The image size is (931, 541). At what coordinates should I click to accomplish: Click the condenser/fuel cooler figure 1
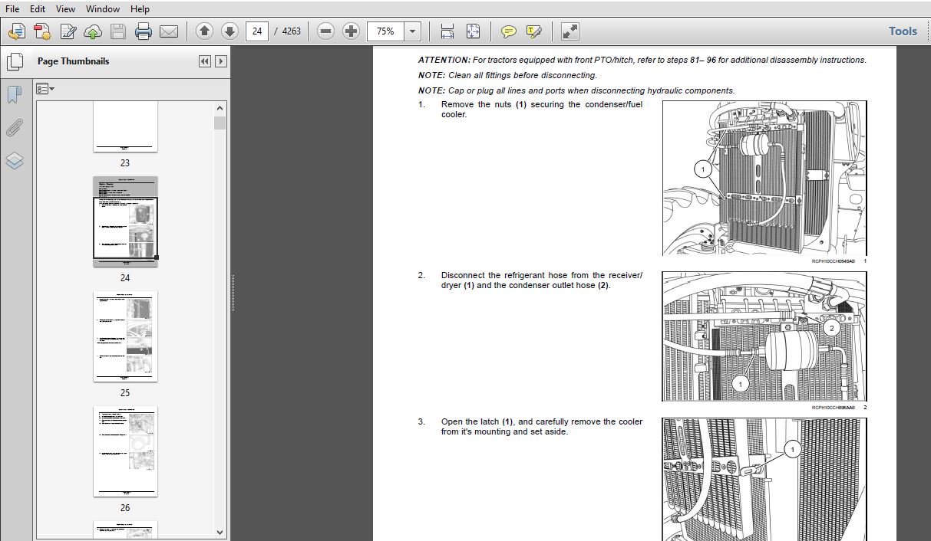[x=764, y=178]
